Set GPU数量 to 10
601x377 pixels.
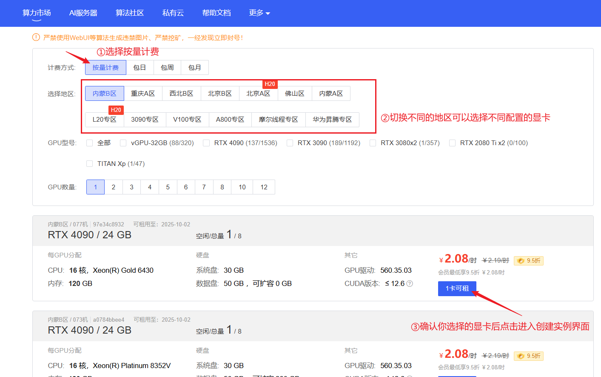(242, 187)
